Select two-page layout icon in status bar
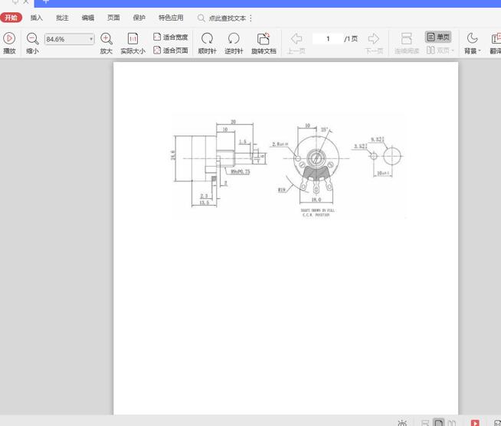 click(x=451, y=423)
